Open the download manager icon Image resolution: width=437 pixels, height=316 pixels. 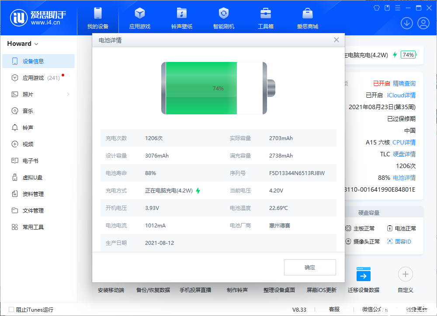click(406, 23)
